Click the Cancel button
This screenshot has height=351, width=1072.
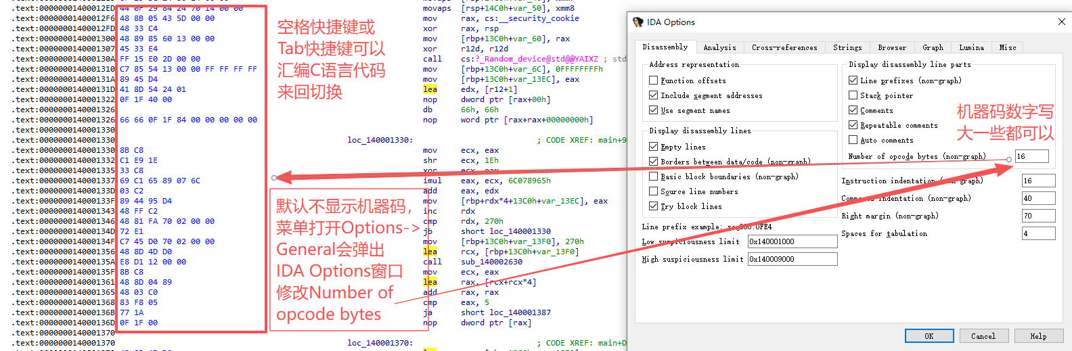pyautogui.click(x=983, y=336)
